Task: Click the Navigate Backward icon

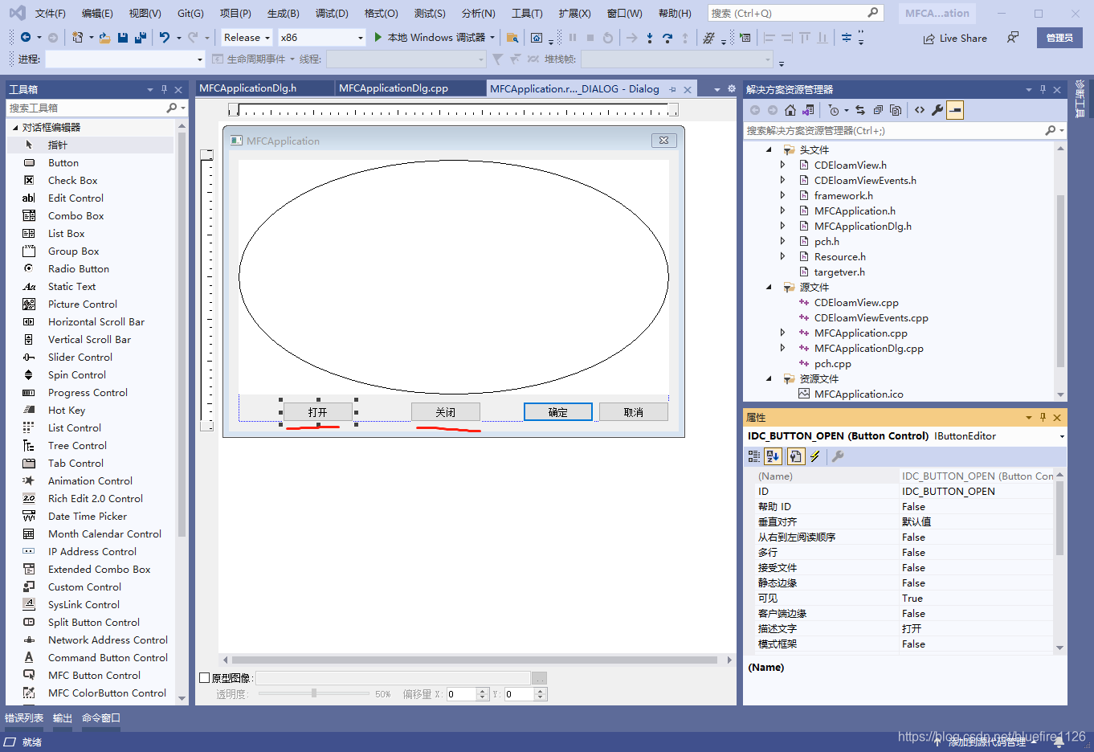Action: (26, 38)
